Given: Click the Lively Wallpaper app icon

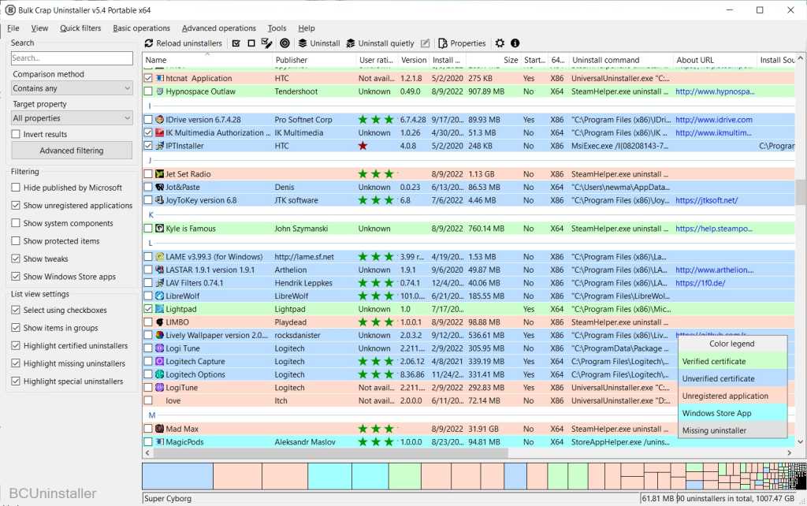Looking at the screenshot, I should 159,335.
